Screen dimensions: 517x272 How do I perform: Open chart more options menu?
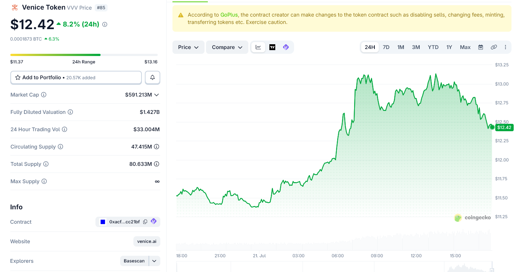tap(506, 47)
